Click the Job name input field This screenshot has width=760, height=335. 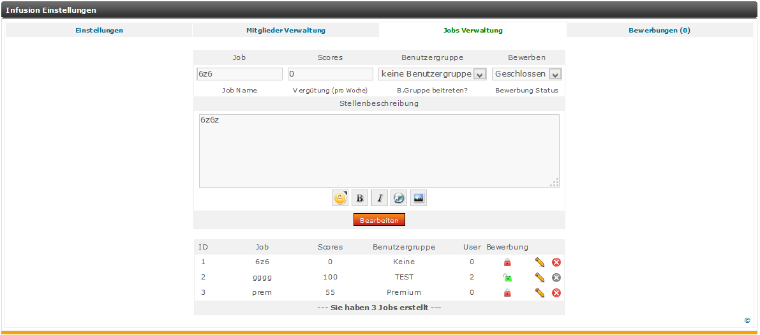point(239,73)
